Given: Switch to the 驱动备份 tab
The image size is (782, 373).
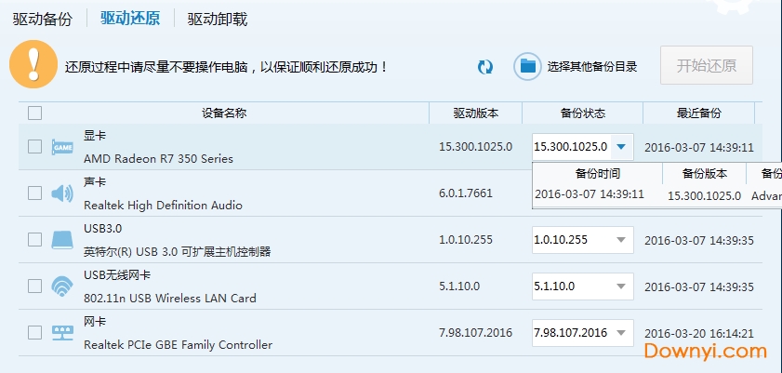Looking at the screenshot, I should pyautogui.click(x=42, y=19).
